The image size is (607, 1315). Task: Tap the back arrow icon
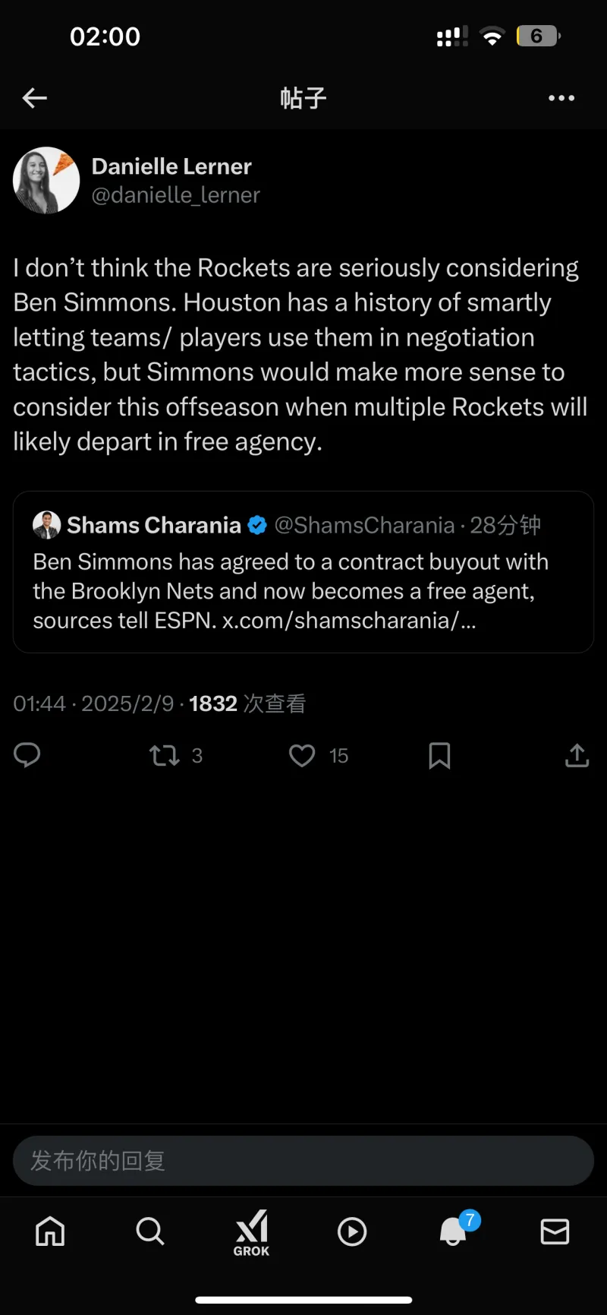tap(35, 98)
